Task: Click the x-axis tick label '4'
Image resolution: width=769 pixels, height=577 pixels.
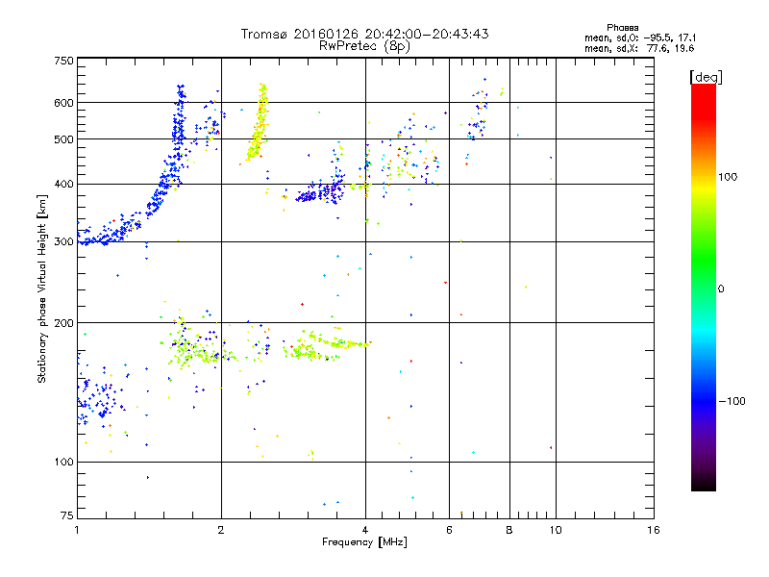Action: (365, 530)
